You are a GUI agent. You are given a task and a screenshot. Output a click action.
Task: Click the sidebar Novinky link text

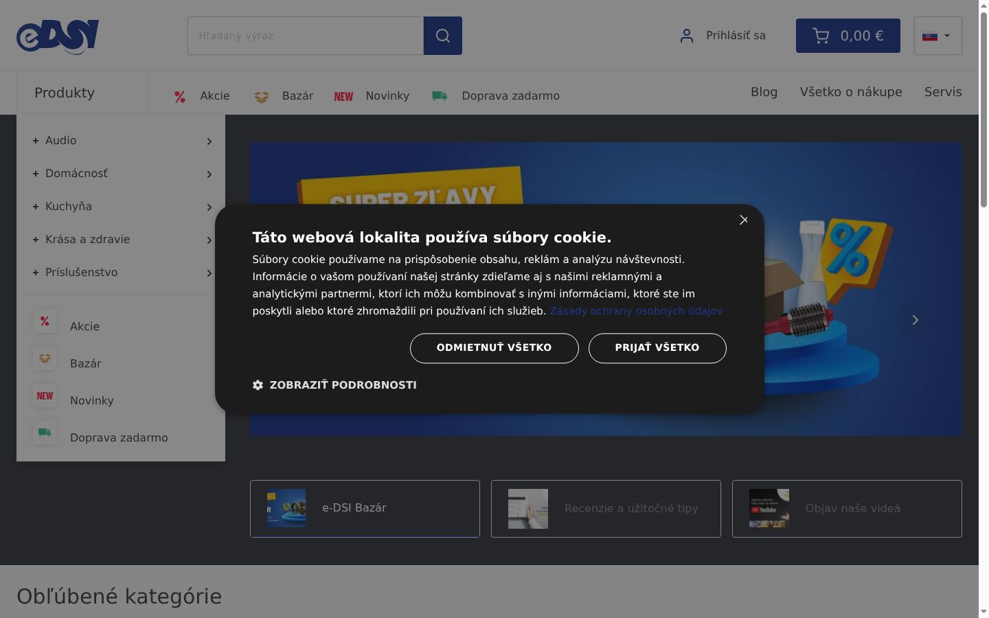click(x=92, y=401)
